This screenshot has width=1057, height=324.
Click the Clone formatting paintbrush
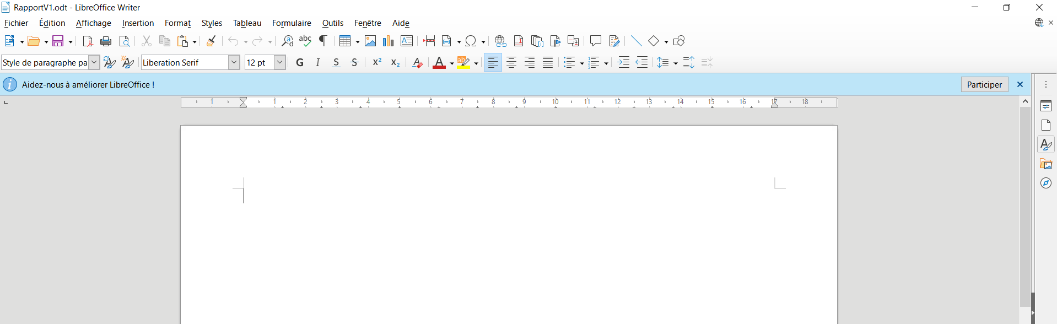point(211,41)
